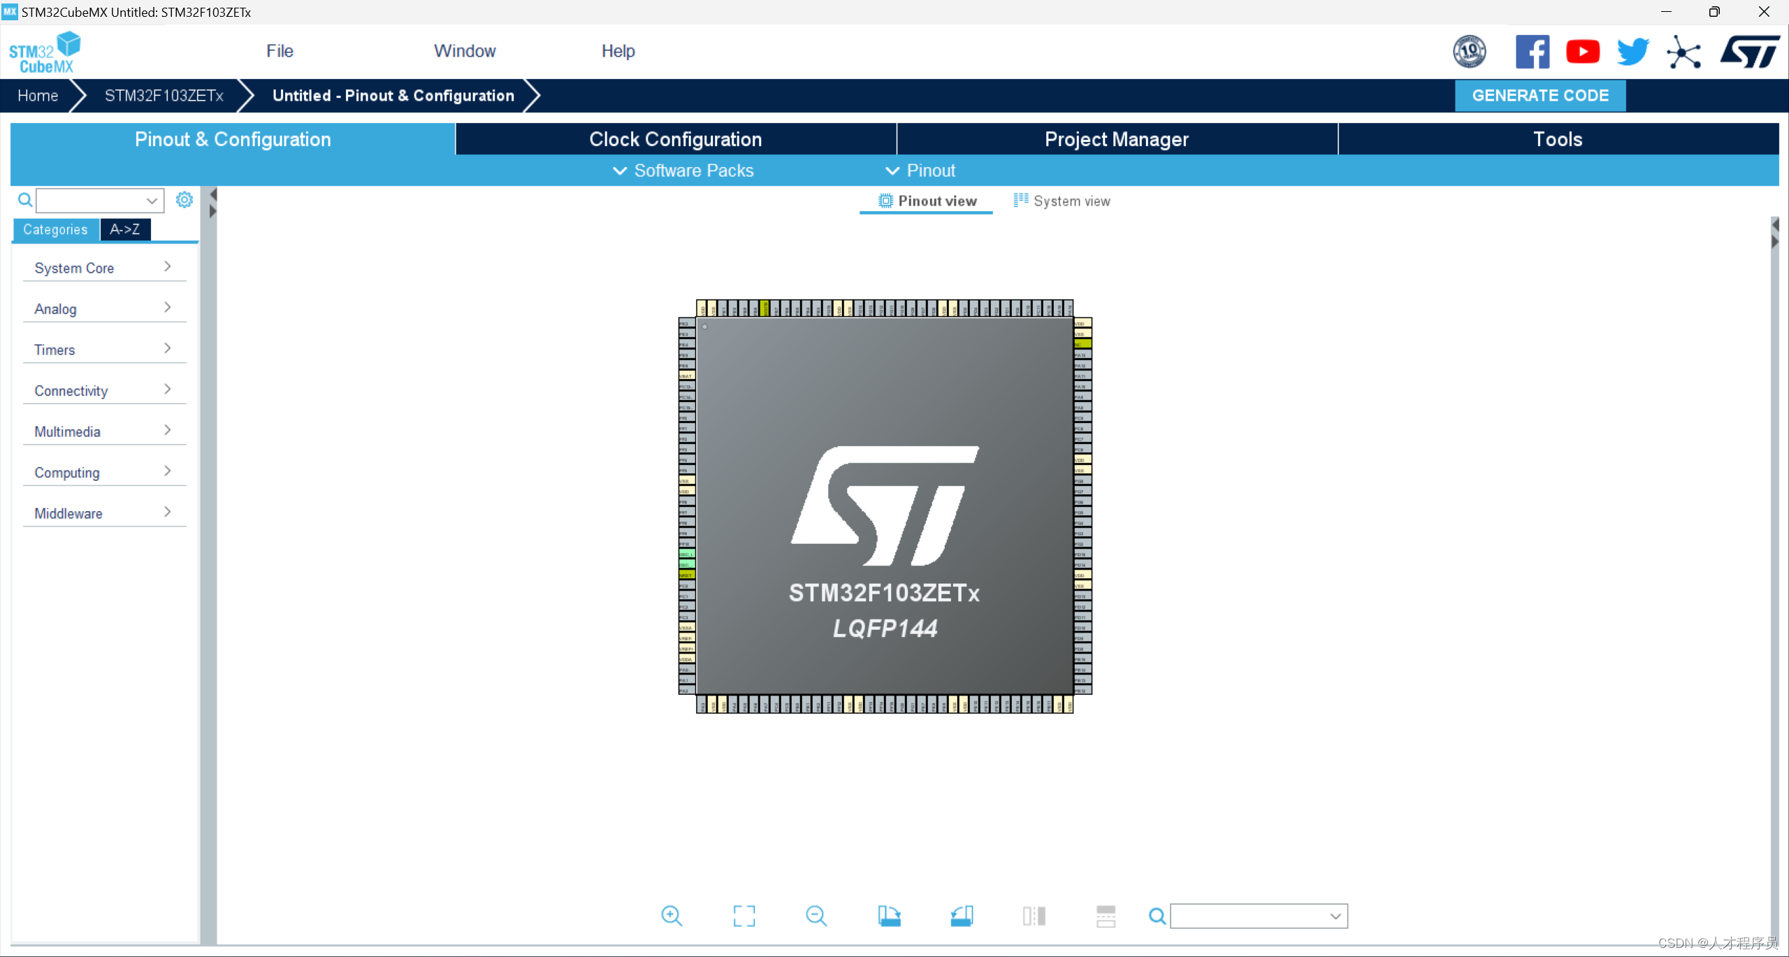
Task: Click the STM32CubeMX logo
Action: click(45, 52)
